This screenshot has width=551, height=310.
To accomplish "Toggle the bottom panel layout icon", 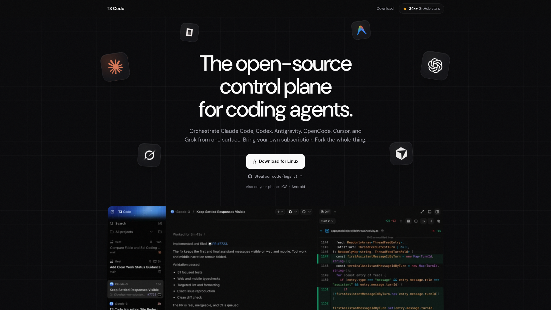I will coord(430,212).
